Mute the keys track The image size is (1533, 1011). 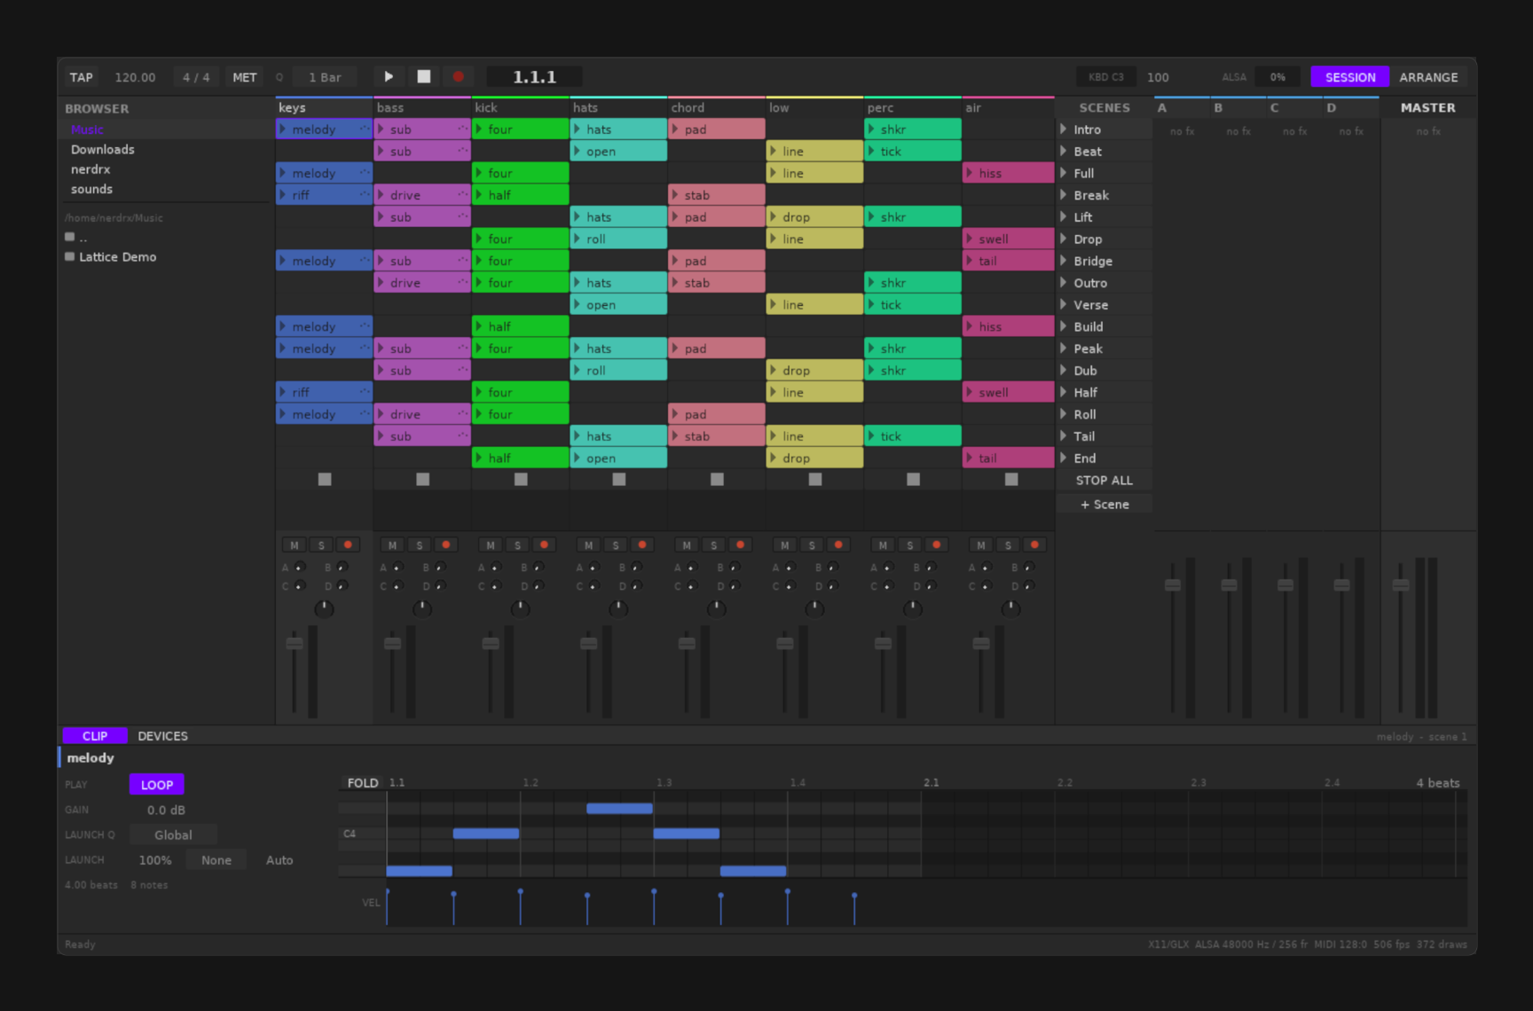click(x=295, y=545)
